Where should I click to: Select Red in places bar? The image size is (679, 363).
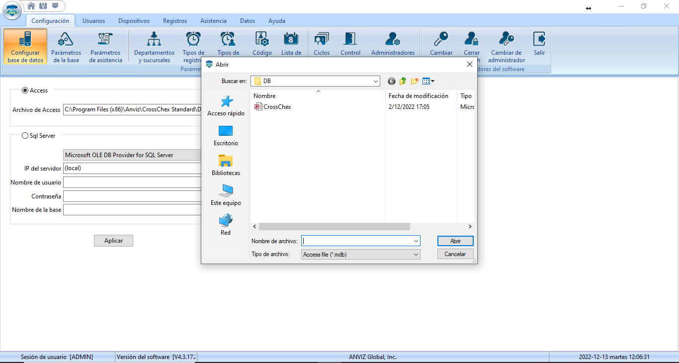(226, 225)
